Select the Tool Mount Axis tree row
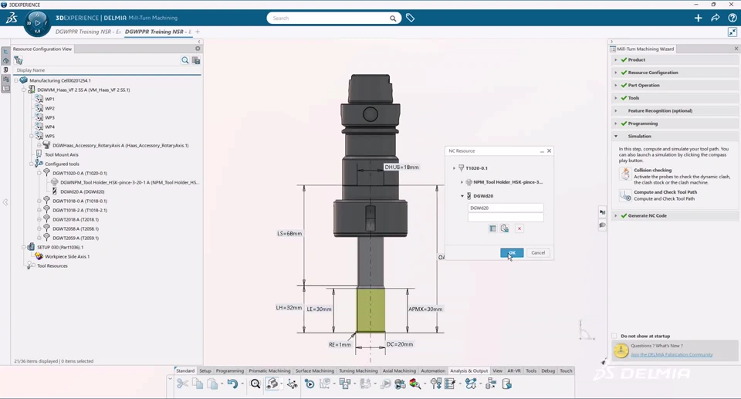 click(62, 154)
